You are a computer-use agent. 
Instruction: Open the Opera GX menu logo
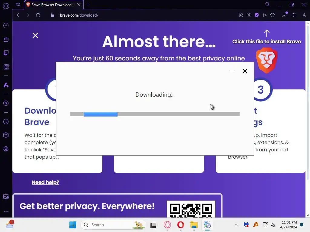click(x=6, y=6)
